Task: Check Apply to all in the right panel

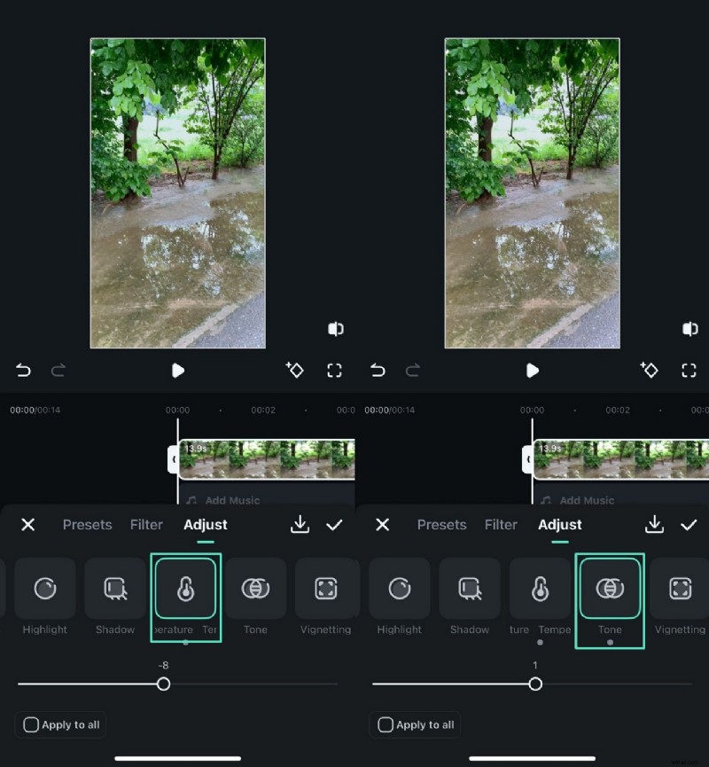Action: (x=414, y=724)
